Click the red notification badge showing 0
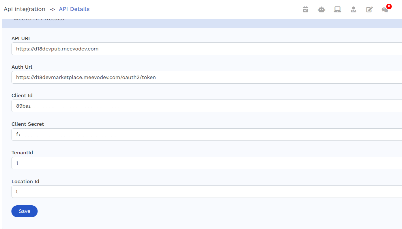The image size is (402, 229). (389, 6)
